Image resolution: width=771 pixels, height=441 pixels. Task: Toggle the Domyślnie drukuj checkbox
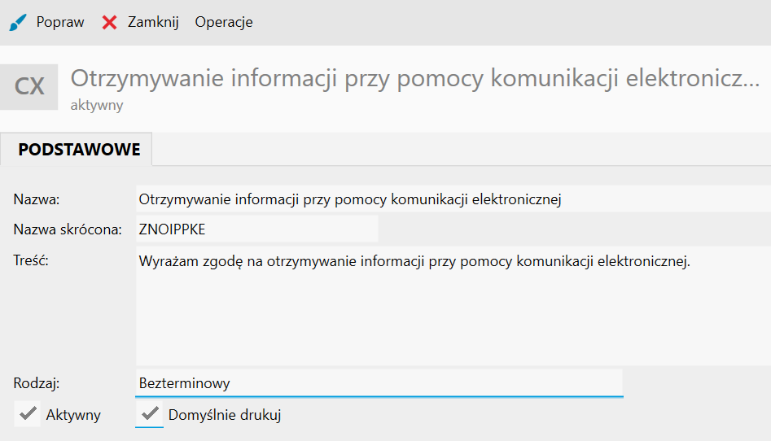tap(149, 414)
